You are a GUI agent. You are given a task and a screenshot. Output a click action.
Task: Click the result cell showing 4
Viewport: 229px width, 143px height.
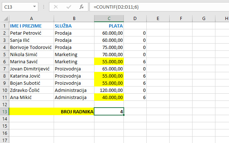109,112
